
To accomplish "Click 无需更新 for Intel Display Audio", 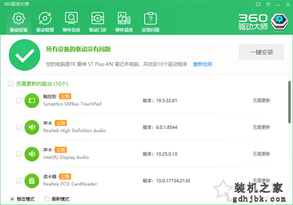I will pos(261,154).
